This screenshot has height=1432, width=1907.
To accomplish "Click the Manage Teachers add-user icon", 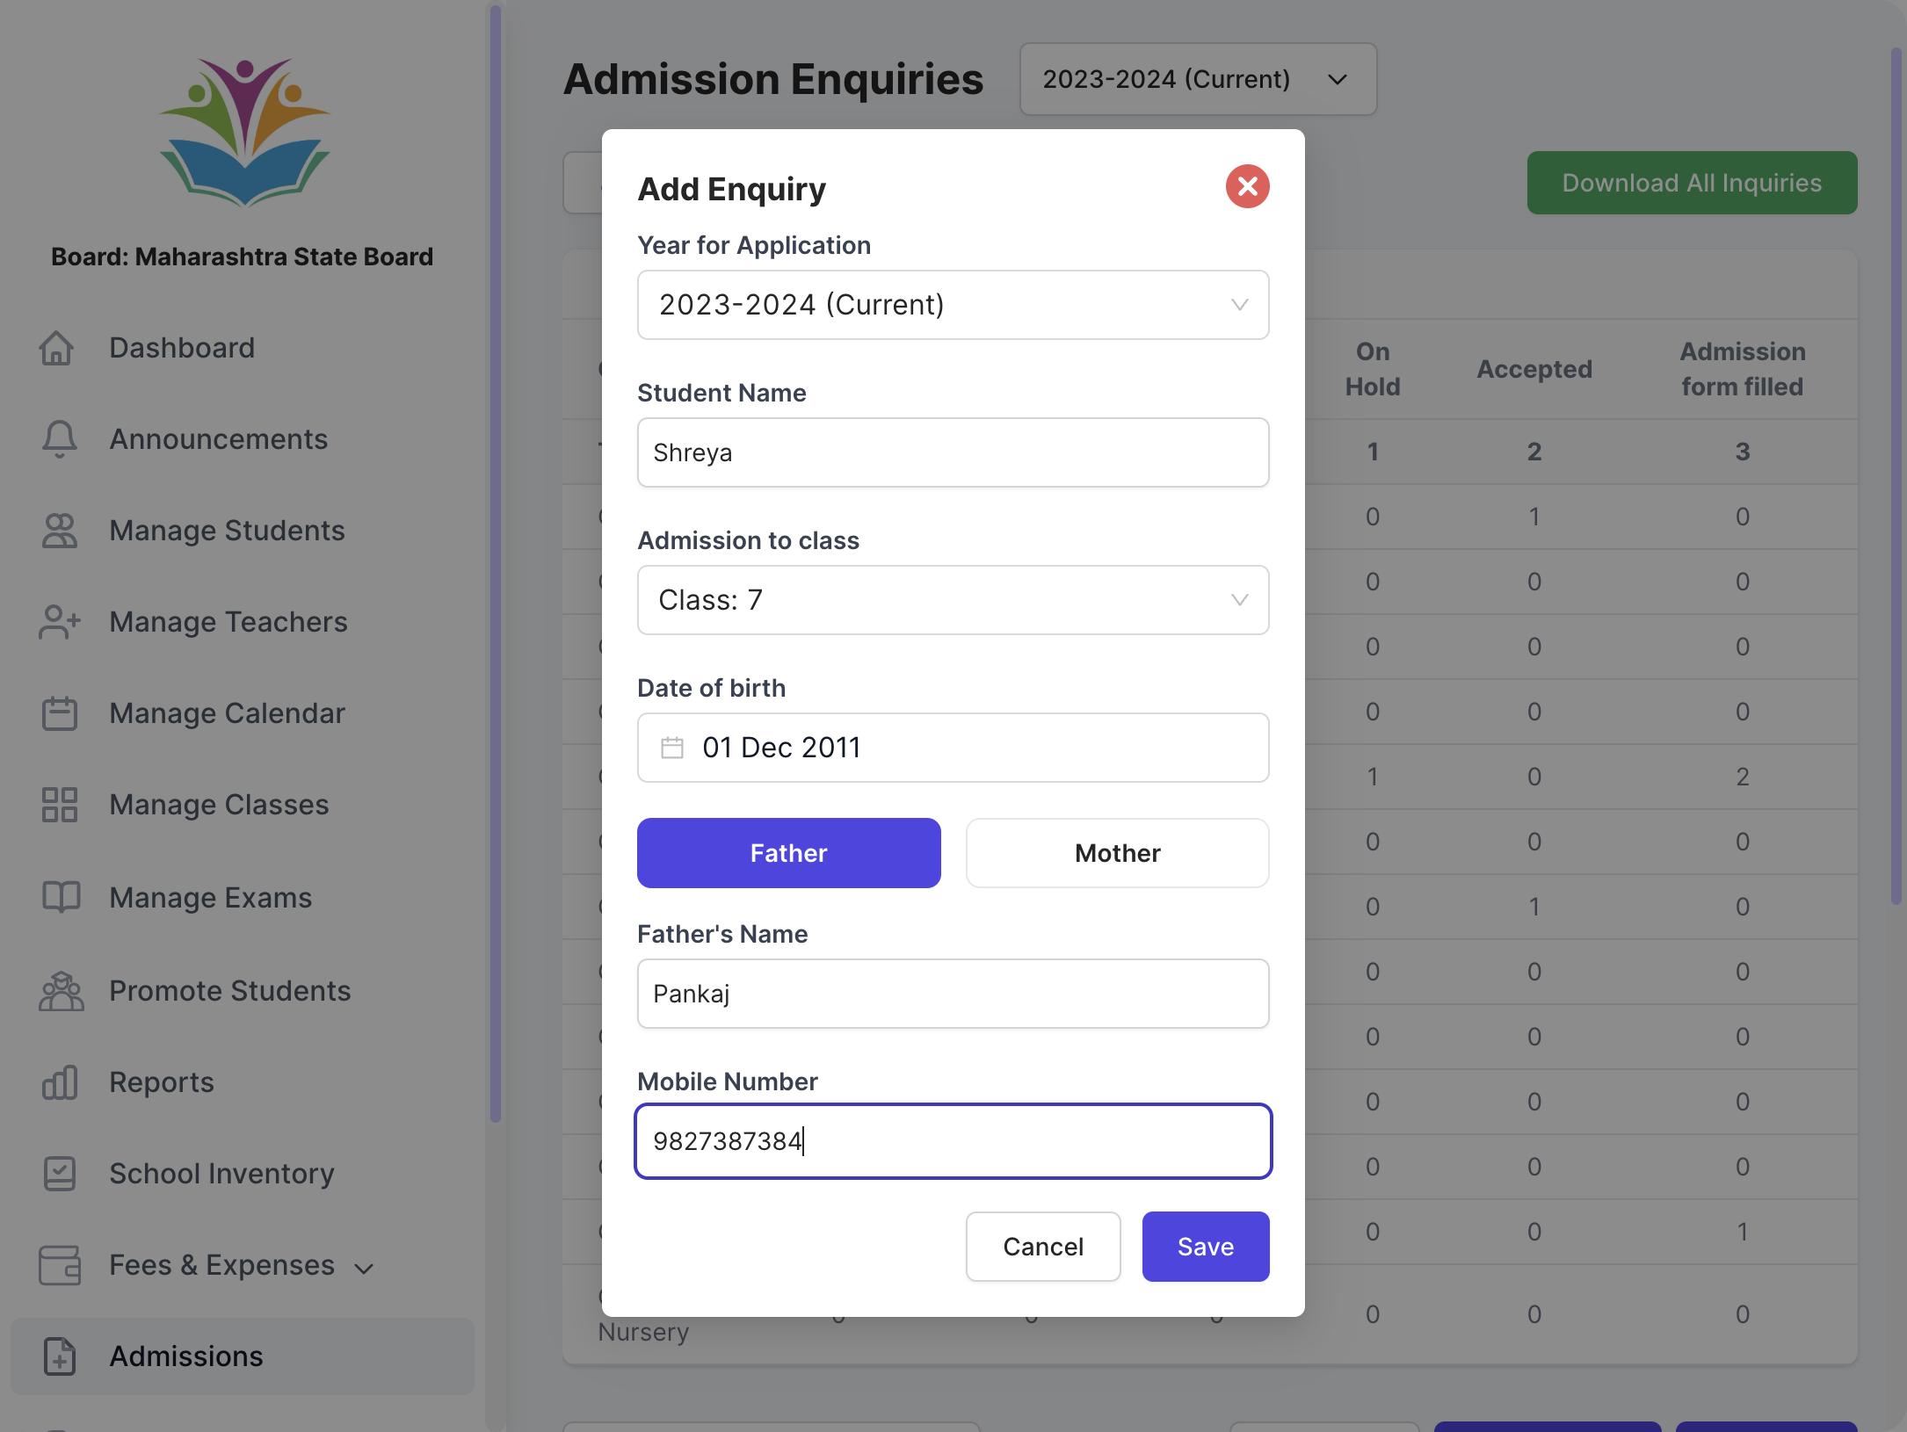I will [60, 622].
